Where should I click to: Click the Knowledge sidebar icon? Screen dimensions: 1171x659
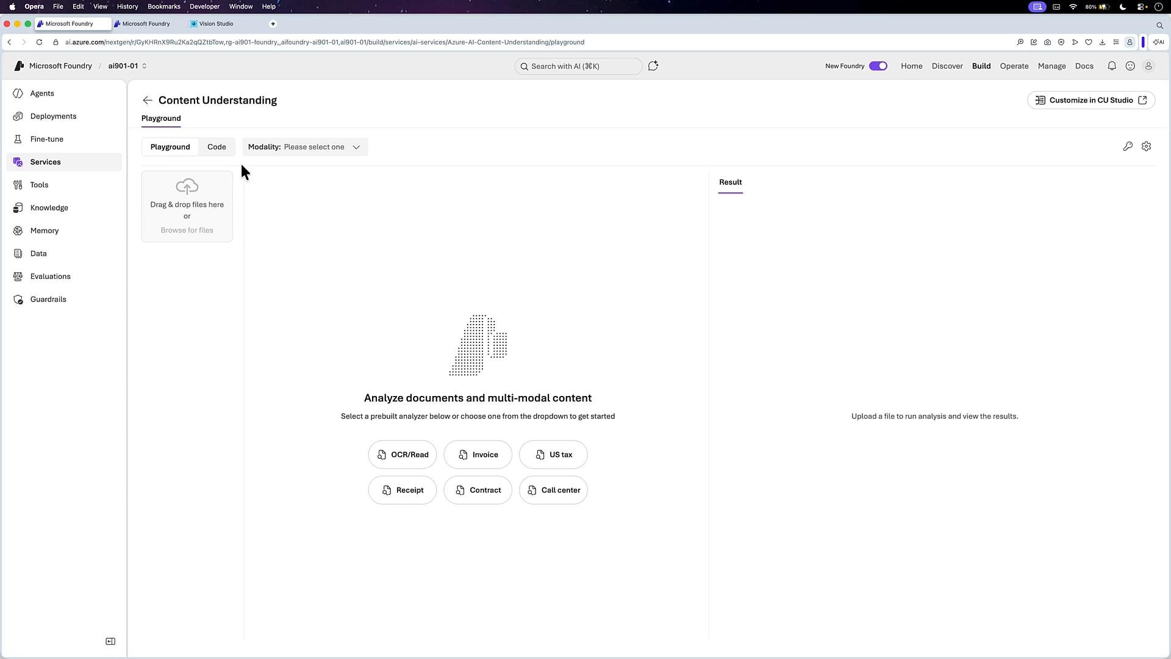click(18, 208)
